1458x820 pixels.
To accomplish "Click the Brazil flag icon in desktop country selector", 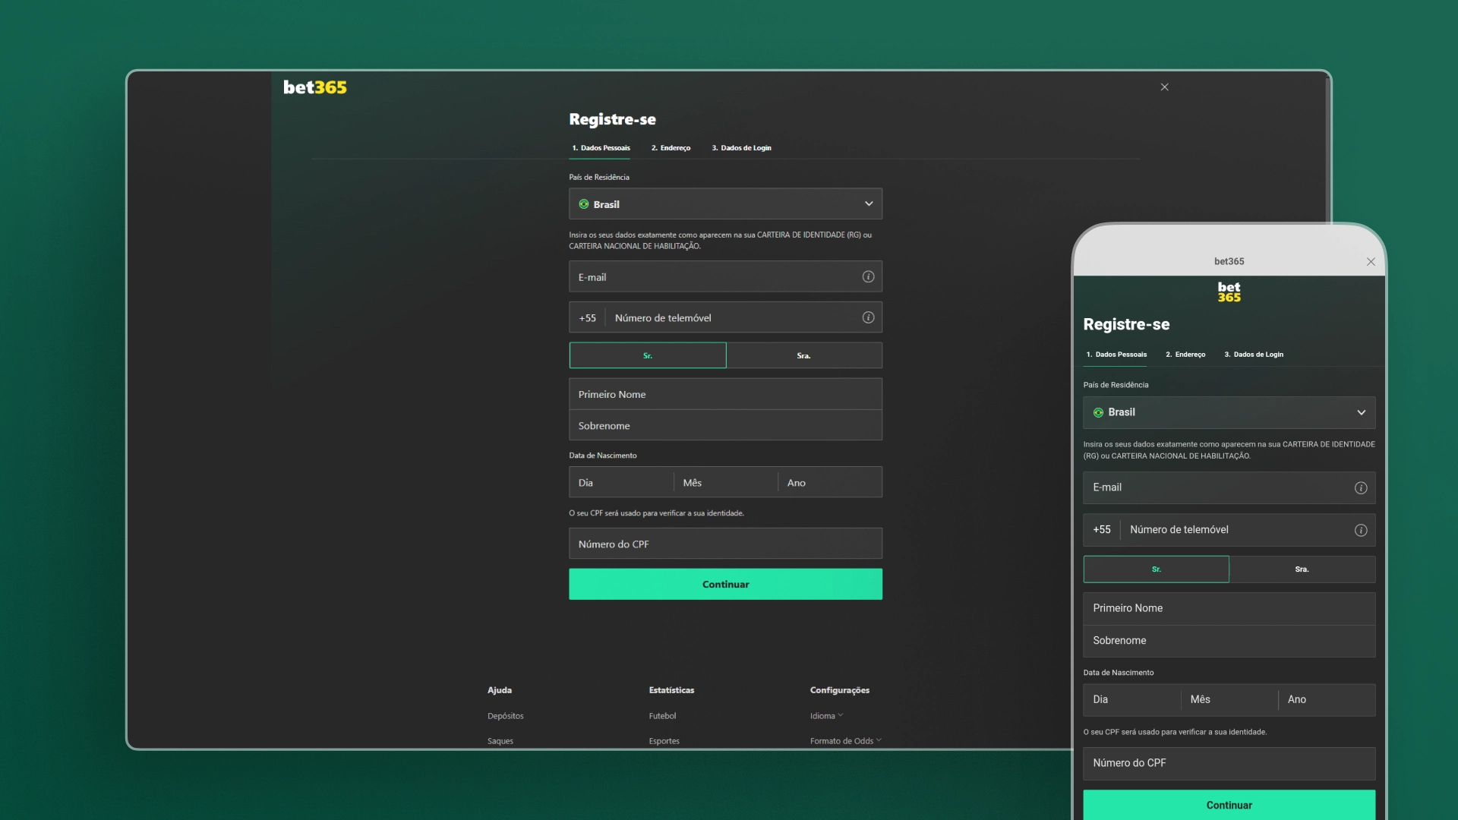I will (x=584, y=204).
